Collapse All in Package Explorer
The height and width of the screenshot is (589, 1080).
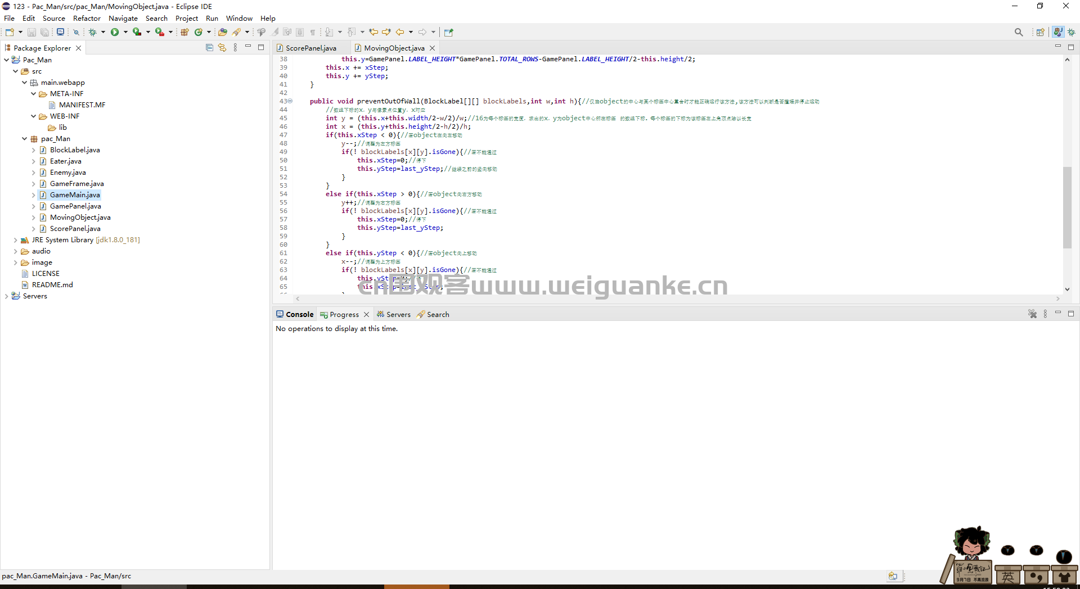tap(209, 48)
